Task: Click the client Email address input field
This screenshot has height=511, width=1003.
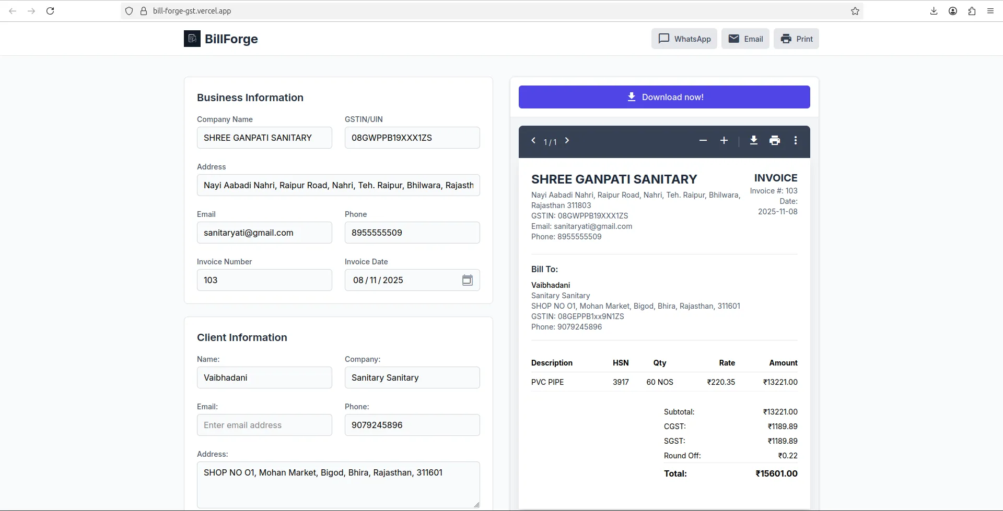Action: tap(264, 424)
